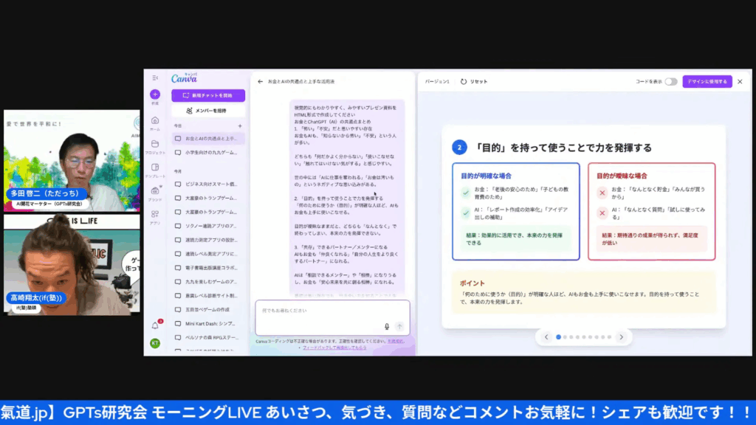
Task: Go to next slide with right chevron
Action: (x=621, y=337)
